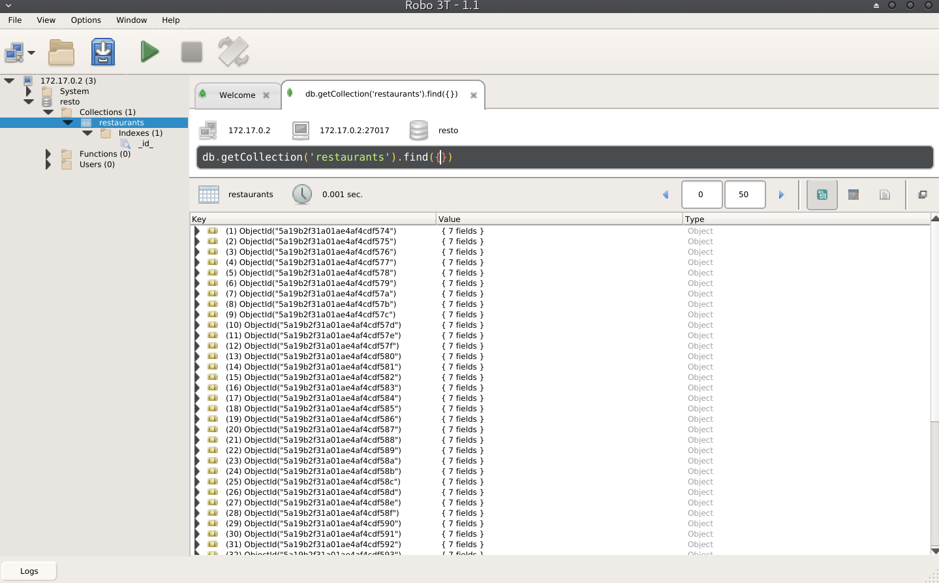The height and width of the screenshot is (583, 939).
Task: Click the limit value field showing 50
Action: click(x=745, y=195)
